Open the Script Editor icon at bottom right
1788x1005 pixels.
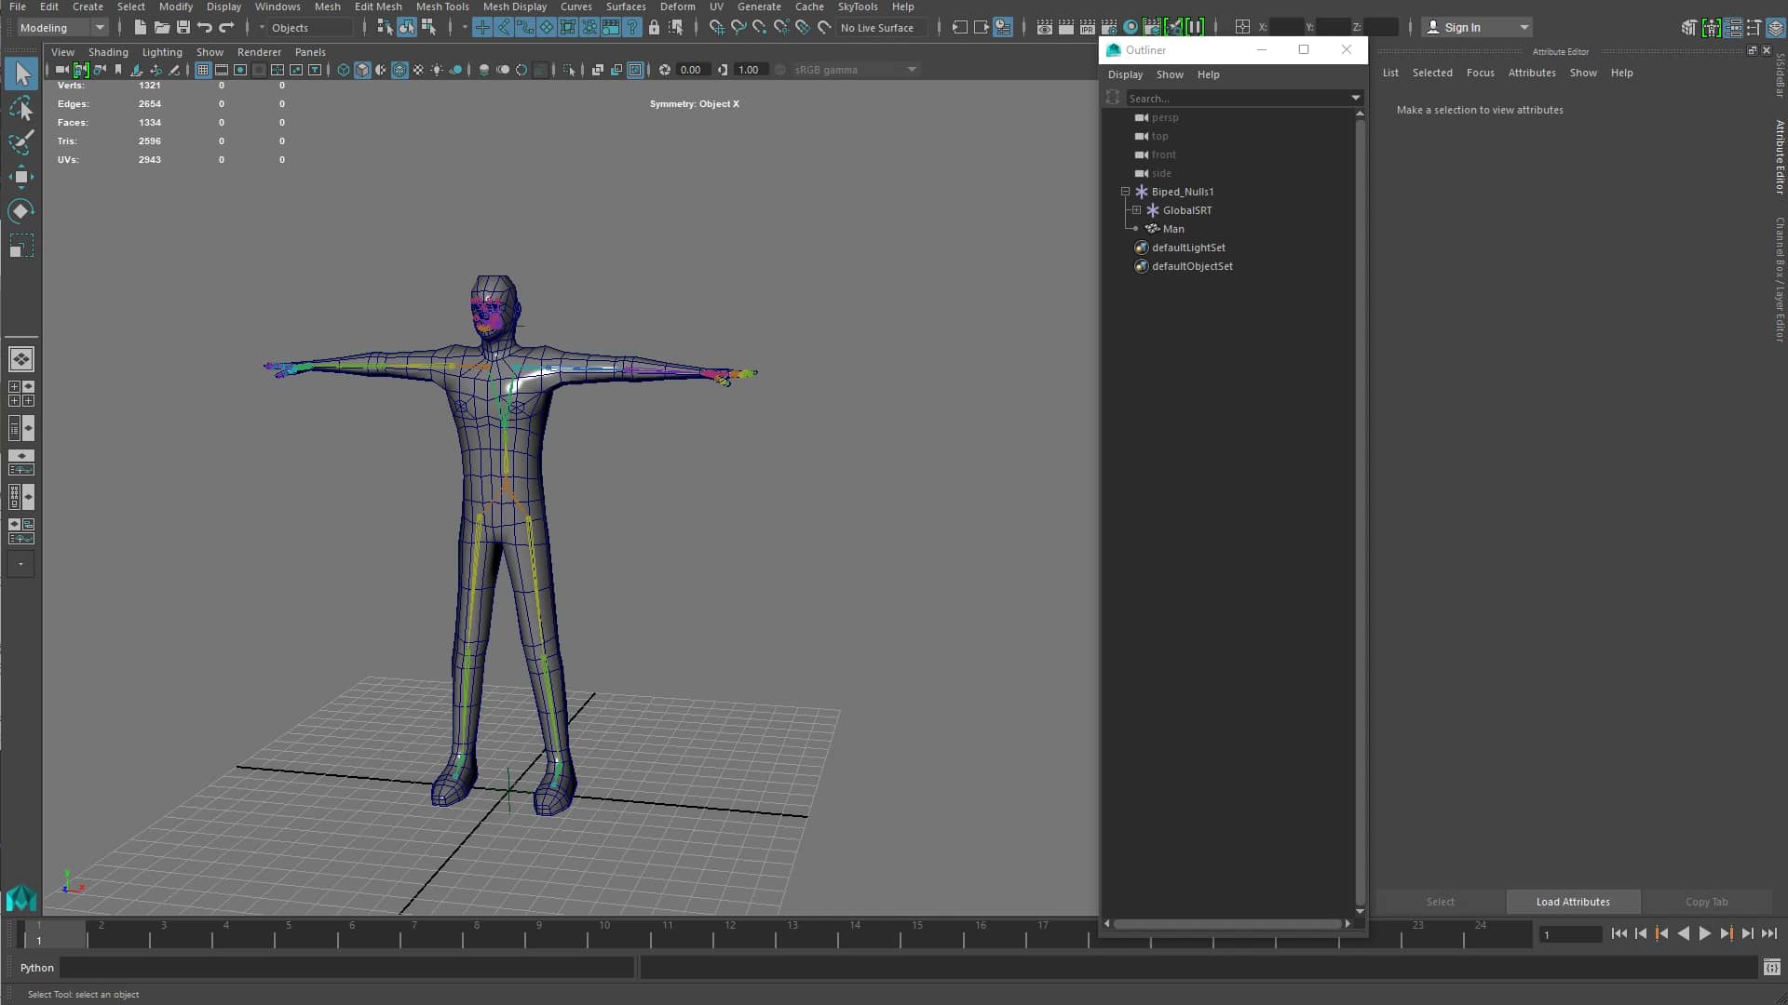[x=1772, y=968]
